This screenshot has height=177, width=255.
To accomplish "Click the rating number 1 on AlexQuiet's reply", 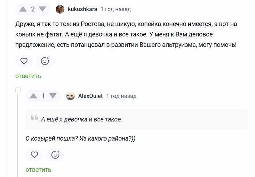I will (43, 96).
